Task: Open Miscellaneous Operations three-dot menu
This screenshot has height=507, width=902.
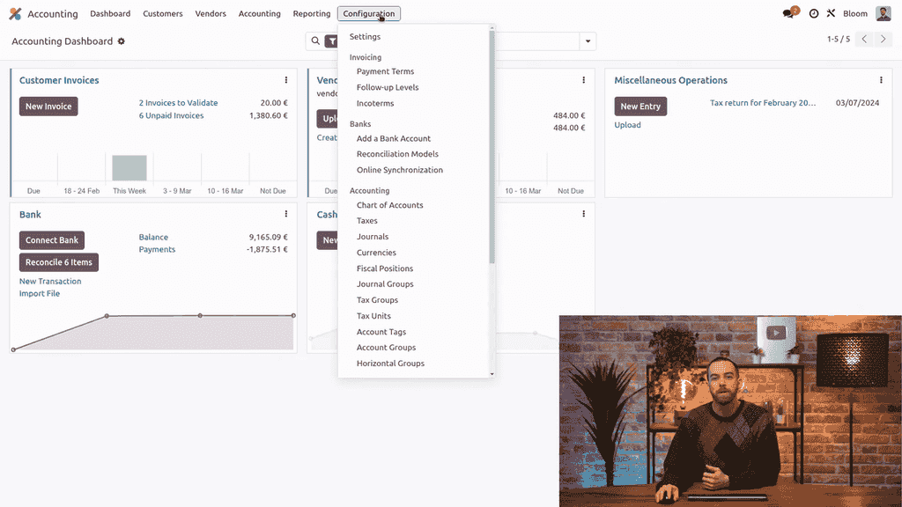Action: click(x=881, y=80)
